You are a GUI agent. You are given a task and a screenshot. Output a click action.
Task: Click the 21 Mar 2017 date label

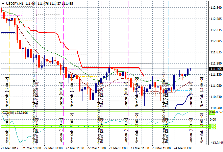[9, 148]
